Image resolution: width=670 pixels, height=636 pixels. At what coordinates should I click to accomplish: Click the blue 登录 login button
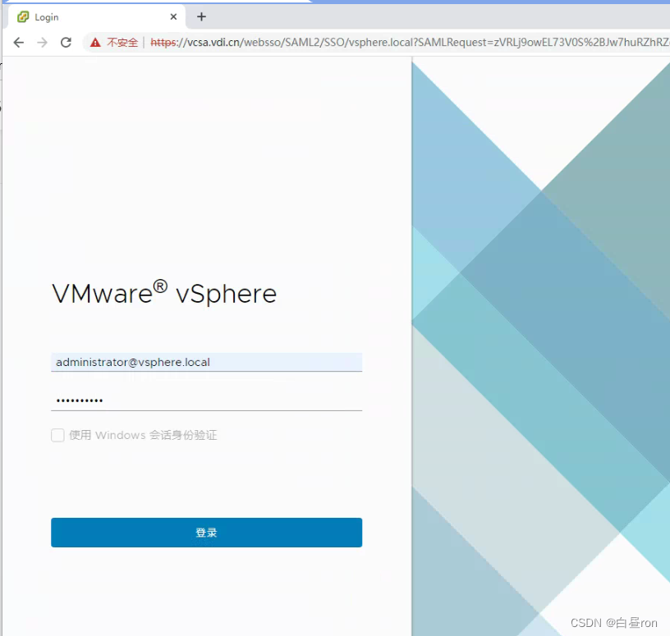point(206,533)
